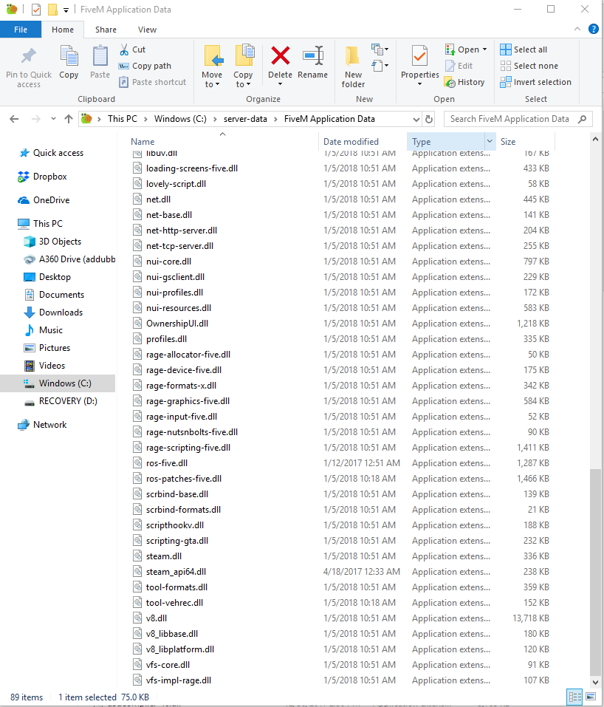The image size is (604, 707).
Task: Open the Type column filter dropdown arrow
Action: [x=490, y=142]
